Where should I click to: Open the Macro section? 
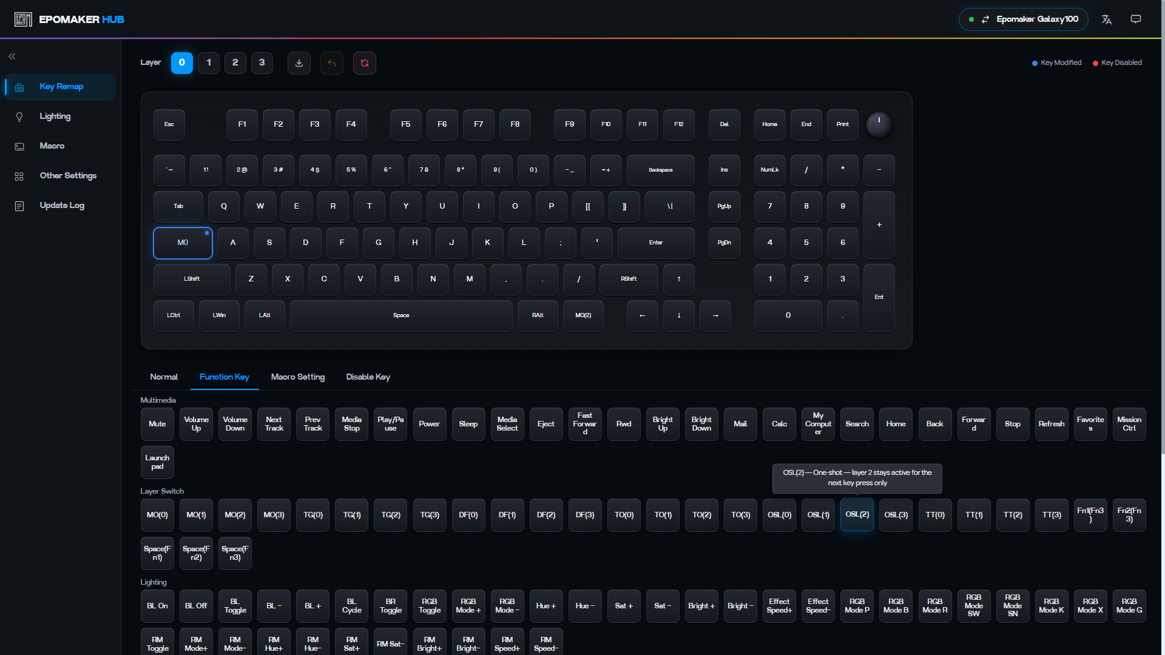coord(60,146)
